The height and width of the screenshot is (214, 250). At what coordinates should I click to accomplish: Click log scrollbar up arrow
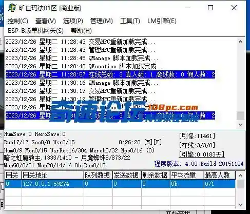tap(240, 42)
